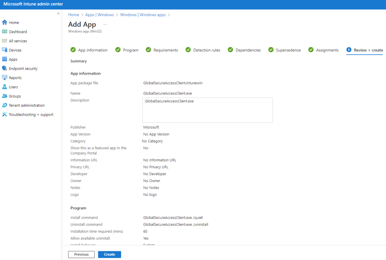Click the Tenant administration gear icon

[x=5, y=105]
